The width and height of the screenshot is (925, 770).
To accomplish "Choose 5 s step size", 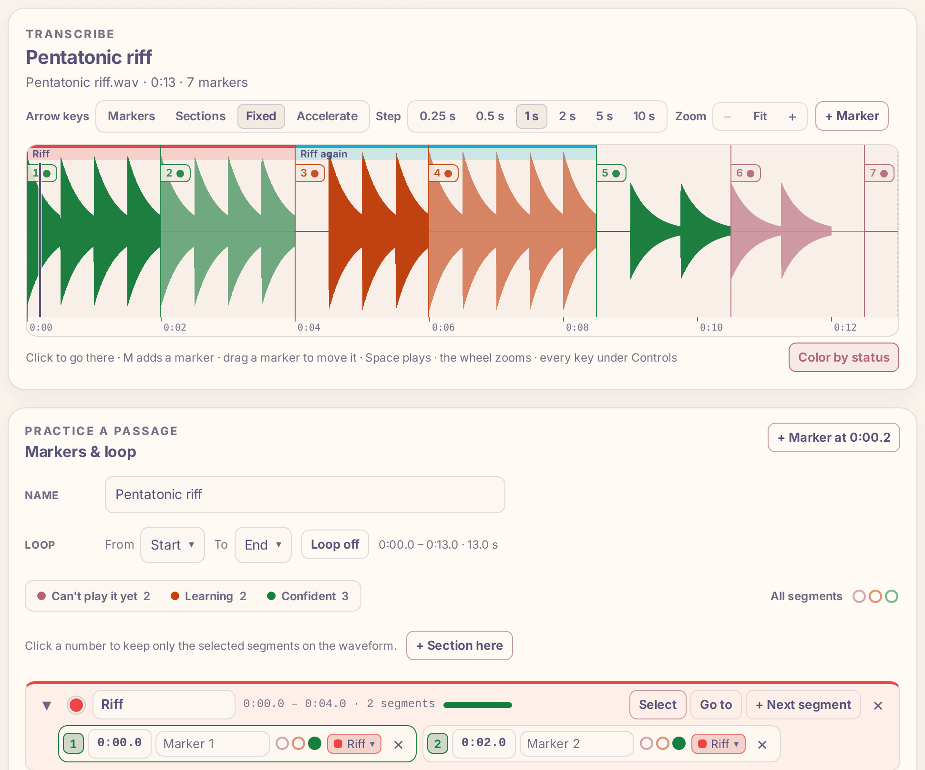I will coord(604,116).
